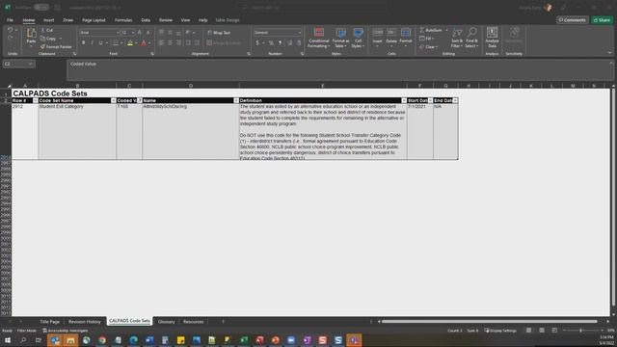The width and height of the screenshot is (617, 347).
Task: Open the Windows Start menu
Action: point(8,340)
